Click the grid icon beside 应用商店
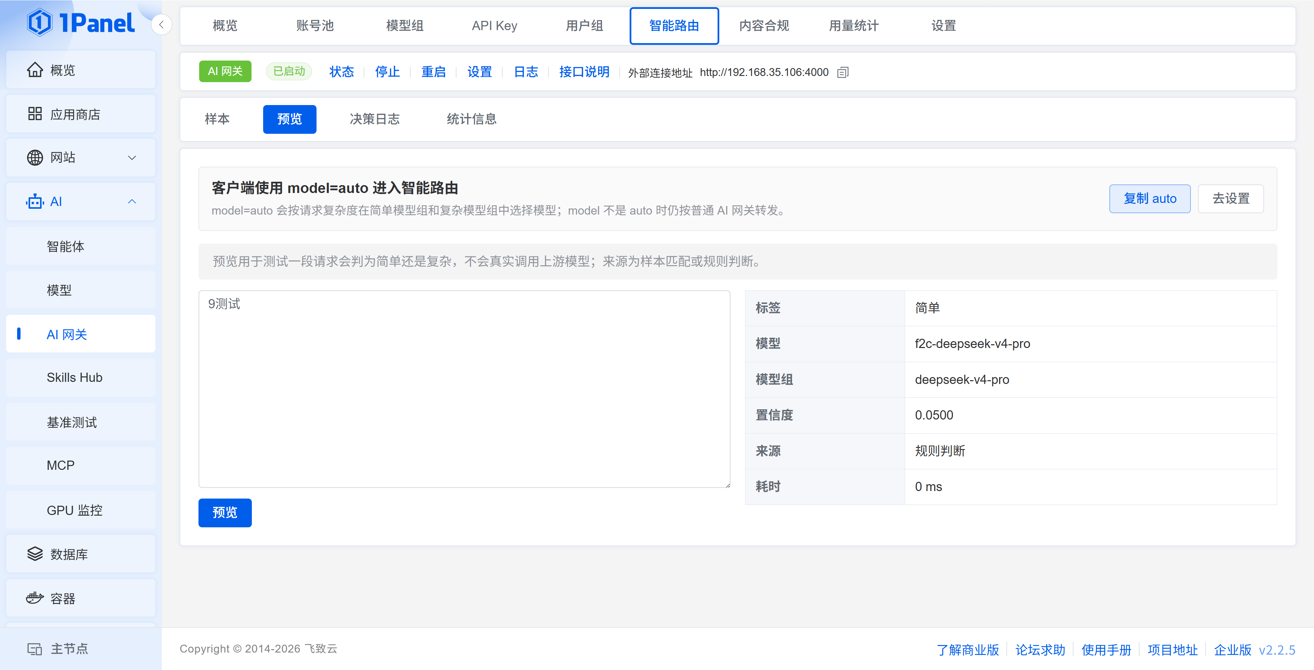Image resolution: width=1314 pixels, height=670 pixels. [x=35, y=114]
